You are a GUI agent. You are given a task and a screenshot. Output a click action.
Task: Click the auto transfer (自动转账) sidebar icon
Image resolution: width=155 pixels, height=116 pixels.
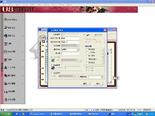pos(6,91)
